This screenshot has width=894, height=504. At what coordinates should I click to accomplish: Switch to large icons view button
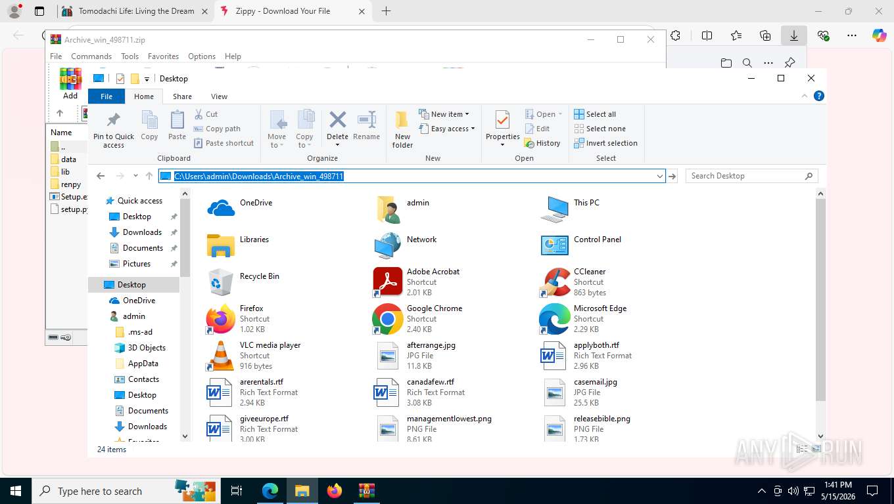[816, 449]
